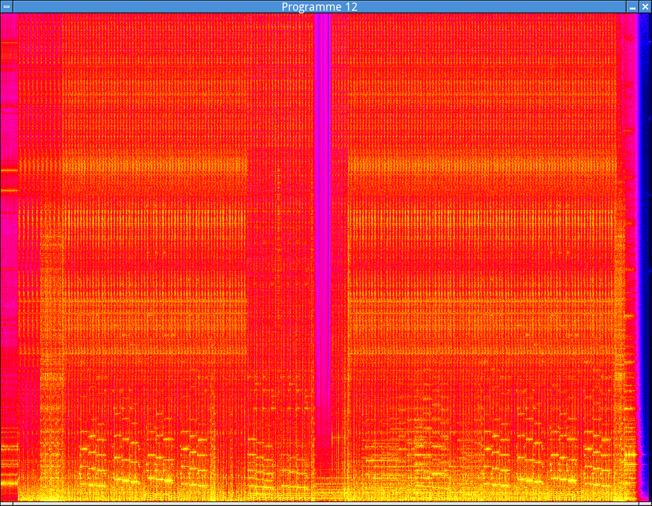Close the Programme 12 window
This screenshot has height=506, width=652.
click(645, 6)
